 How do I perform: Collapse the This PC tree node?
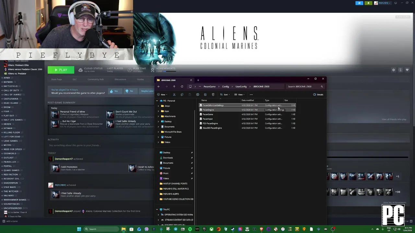coord(157,209)
